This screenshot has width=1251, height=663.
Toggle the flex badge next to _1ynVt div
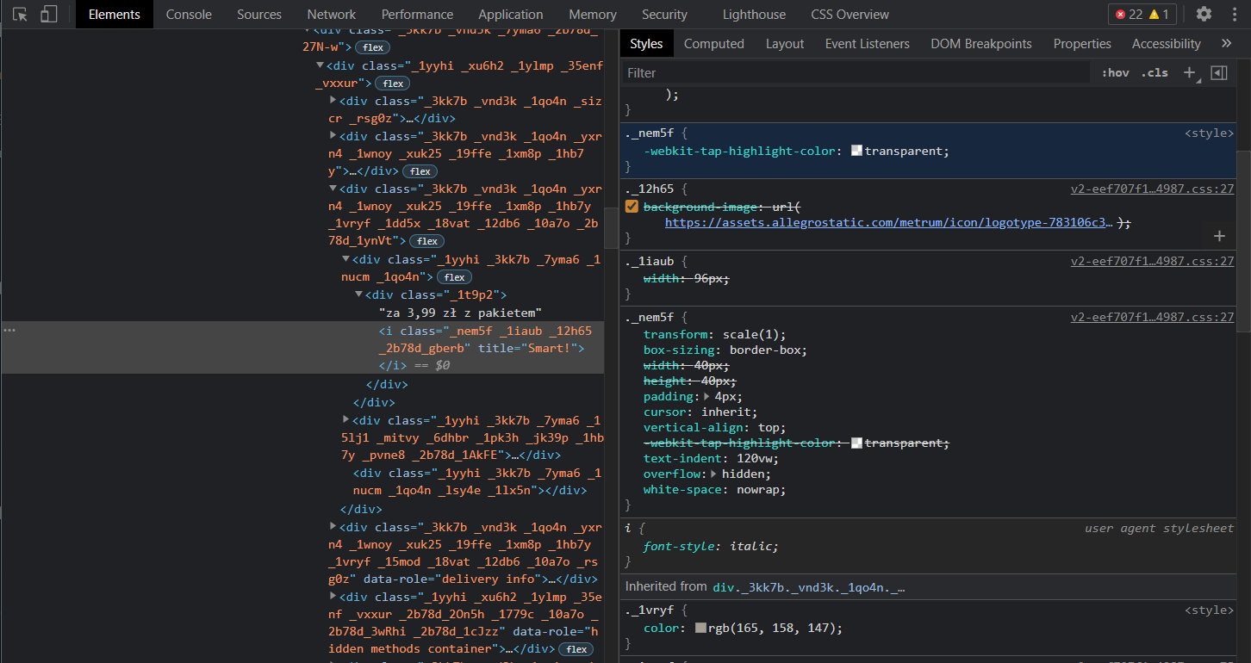426,241
